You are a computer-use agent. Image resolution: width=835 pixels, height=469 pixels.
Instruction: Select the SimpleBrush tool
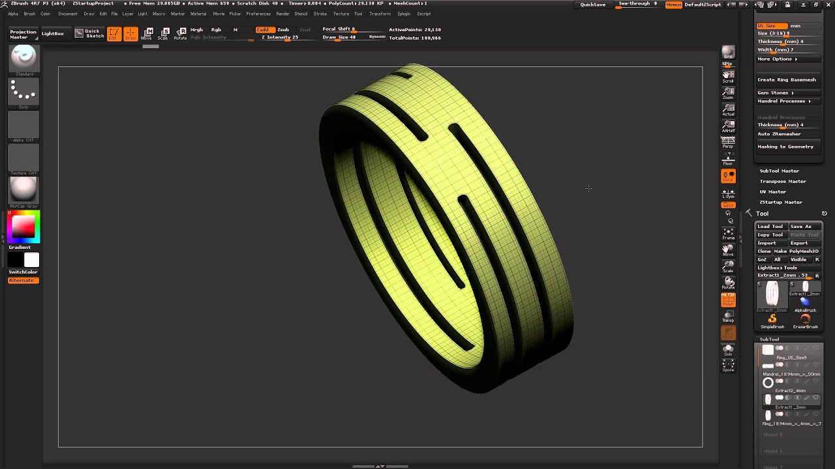[772, 321]
